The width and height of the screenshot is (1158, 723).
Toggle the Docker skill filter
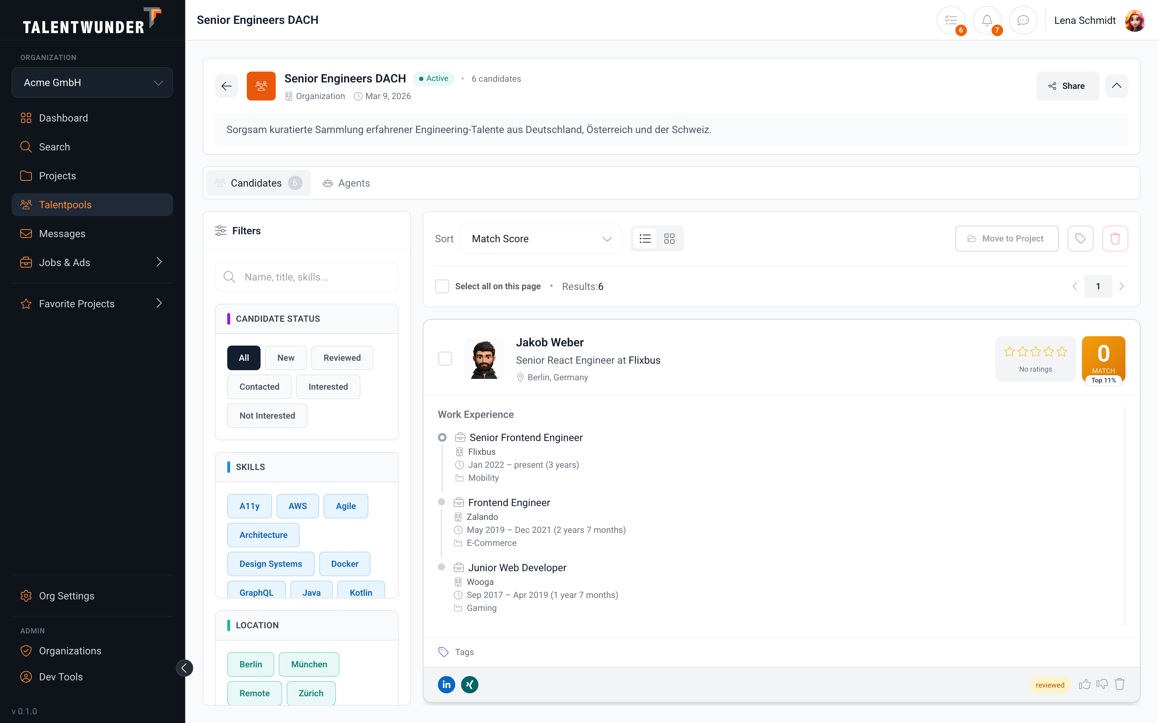(x=345, y=564)
